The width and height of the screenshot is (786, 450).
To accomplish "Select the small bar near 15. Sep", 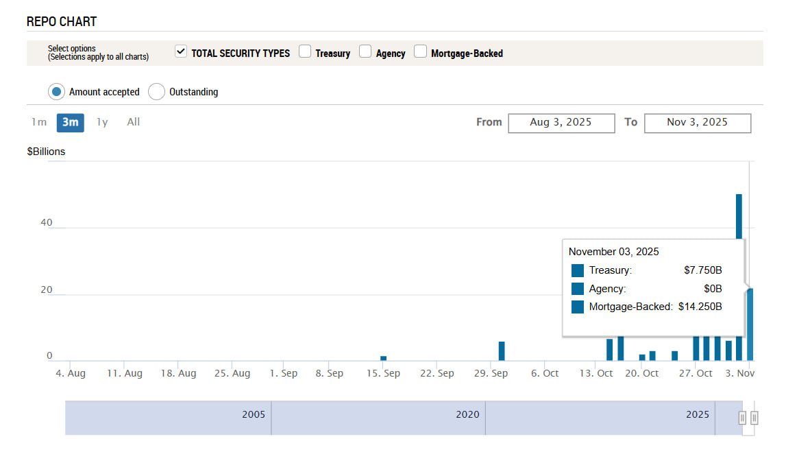I will tap(384, 358).
